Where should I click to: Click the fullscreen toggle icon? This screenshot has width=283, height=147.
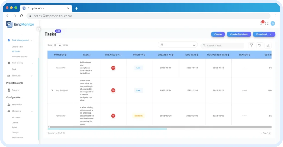267,23
